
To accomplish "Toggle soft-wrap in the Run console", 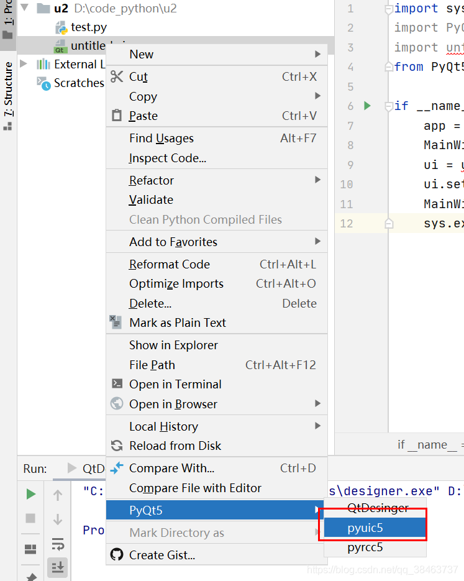I will (x=58, y=544).
